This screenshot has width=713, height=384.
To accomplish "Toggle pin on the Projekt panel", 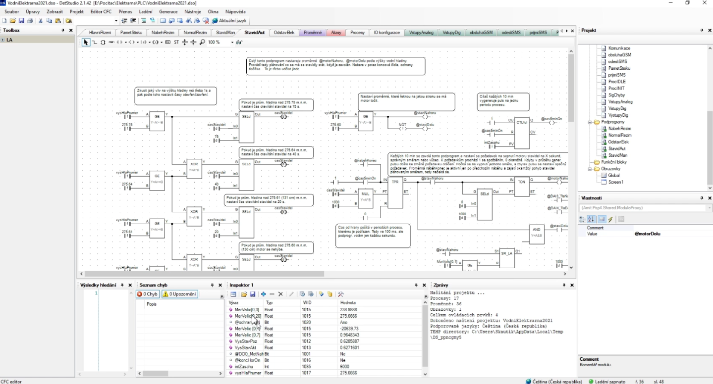I will click(702, 30).
